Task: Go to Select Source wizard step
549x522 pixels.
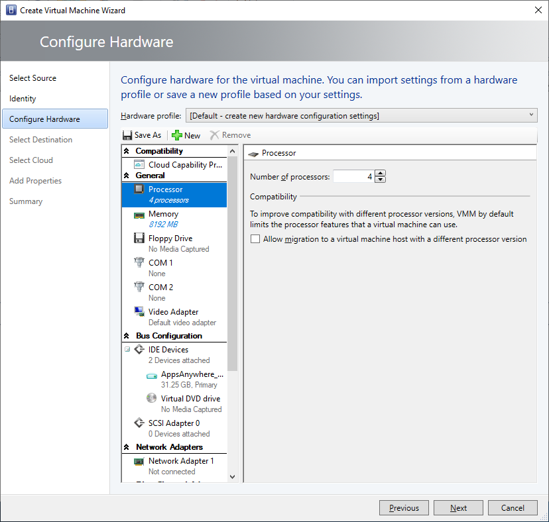Action: coord(32,78)
